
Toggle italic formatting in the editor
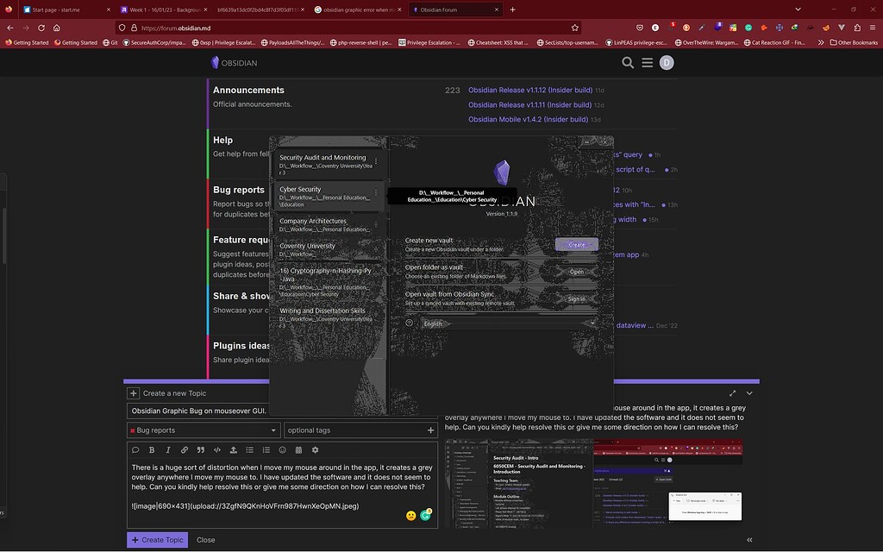168,449
